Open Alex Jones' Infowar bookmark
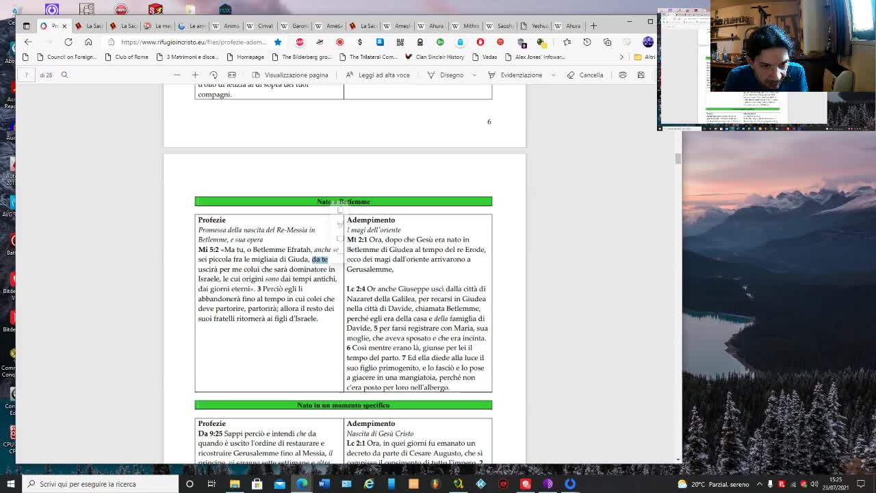 tap(534, 57)
